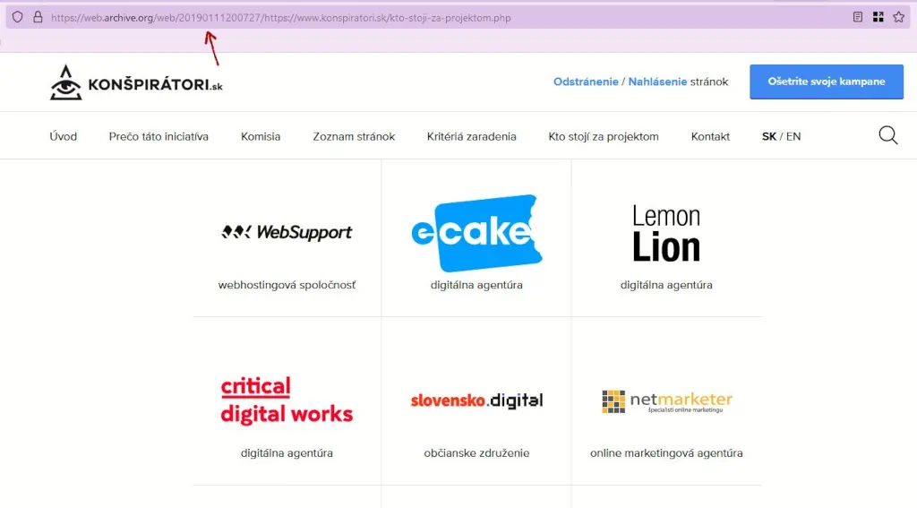This screenshot has width=917, height=508.
Task: Open the Odstránenie link
Action: click(586, 82)
